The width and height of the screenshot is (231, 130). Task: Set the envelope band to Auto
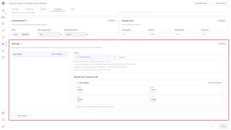point(16,34)
